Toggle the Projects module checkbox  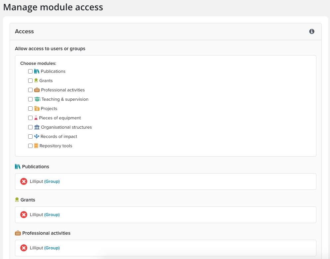pos(31,109)
